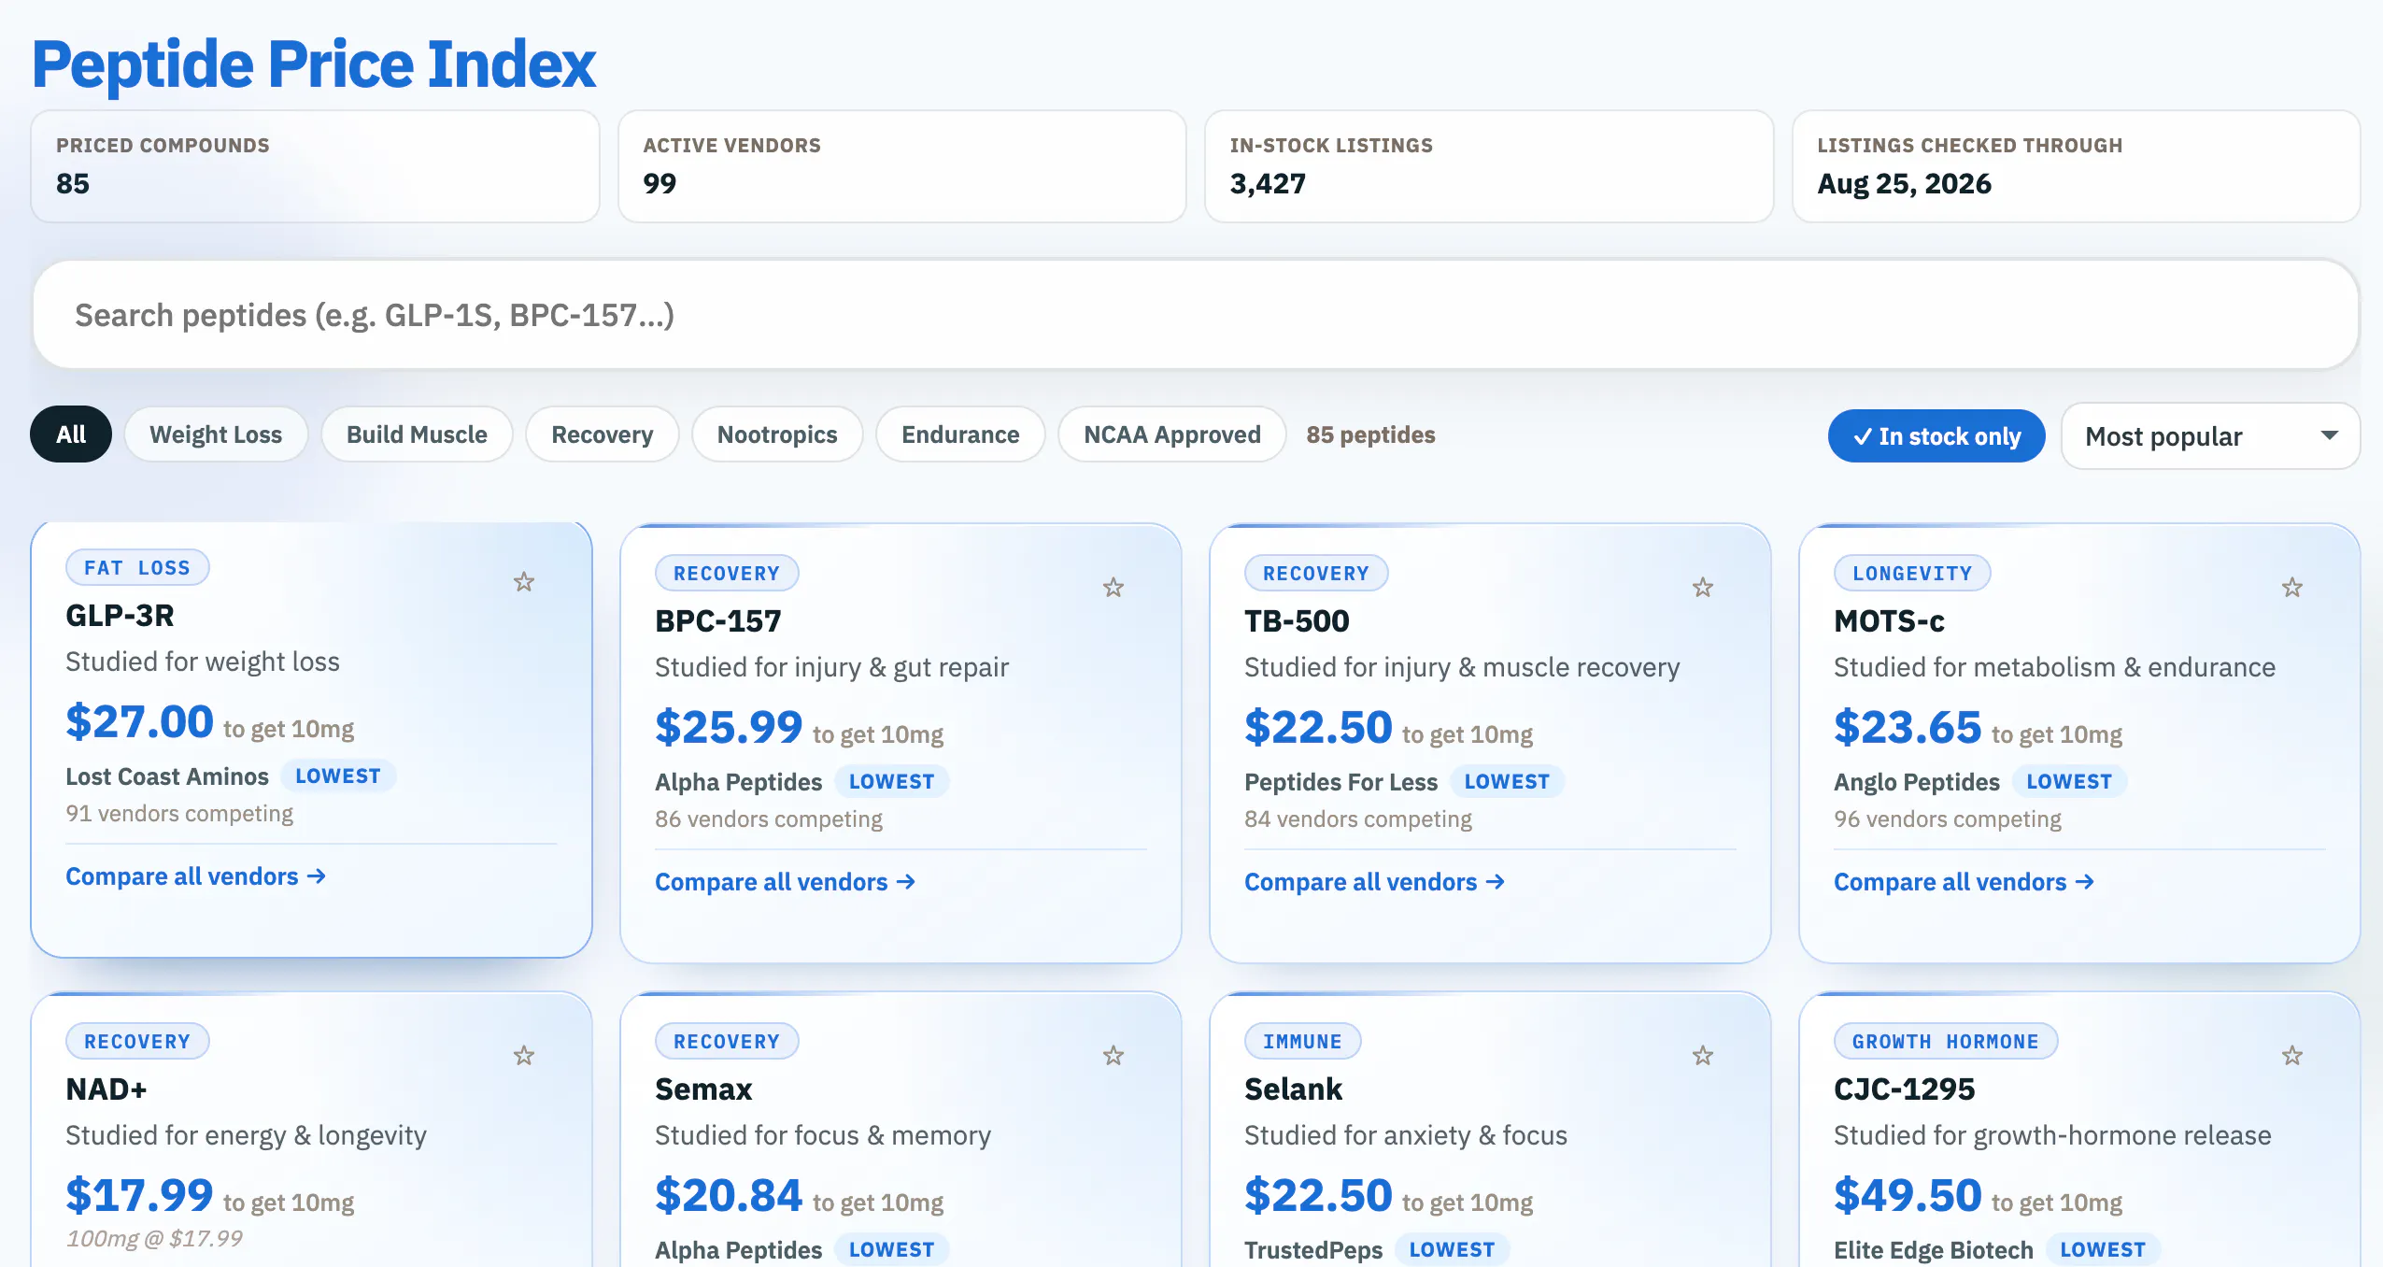This screenshot has width=2383, height=1267.
Task: Click the 85 peptides count label
Action: click(x=1370, y=434)
